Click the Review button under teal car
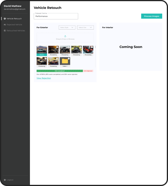The height and width of the screenshot is (186, 168). pos(42,55)
